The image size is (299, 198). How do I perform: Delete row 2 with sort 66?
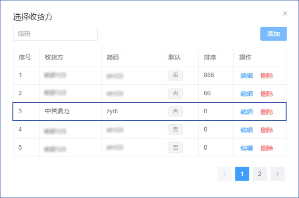pyautogui.click(x=267, y=93)
